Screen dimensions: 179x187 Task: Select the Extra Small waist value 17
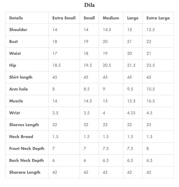point(55,53)
